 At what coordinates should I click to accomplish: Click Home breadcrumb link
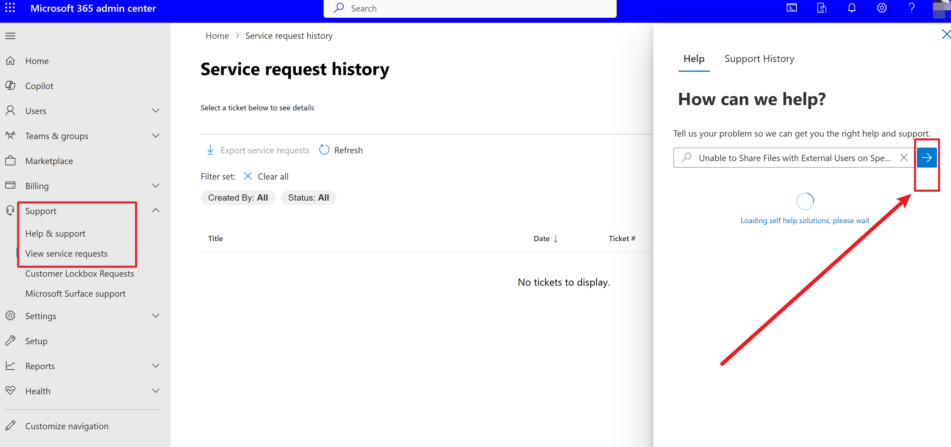click(x=217, y=36)
